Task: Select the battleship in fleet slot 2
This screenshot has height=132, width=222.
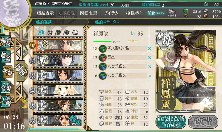Action: pyautogui.click(x=60, y=60)
